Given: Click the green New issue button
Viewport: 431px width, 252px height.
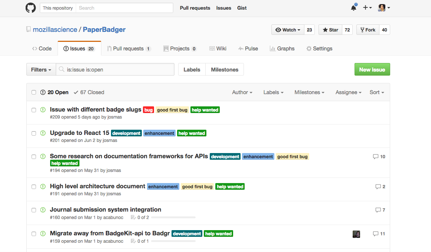Looking at the screenshot, I should coord(372,69).
